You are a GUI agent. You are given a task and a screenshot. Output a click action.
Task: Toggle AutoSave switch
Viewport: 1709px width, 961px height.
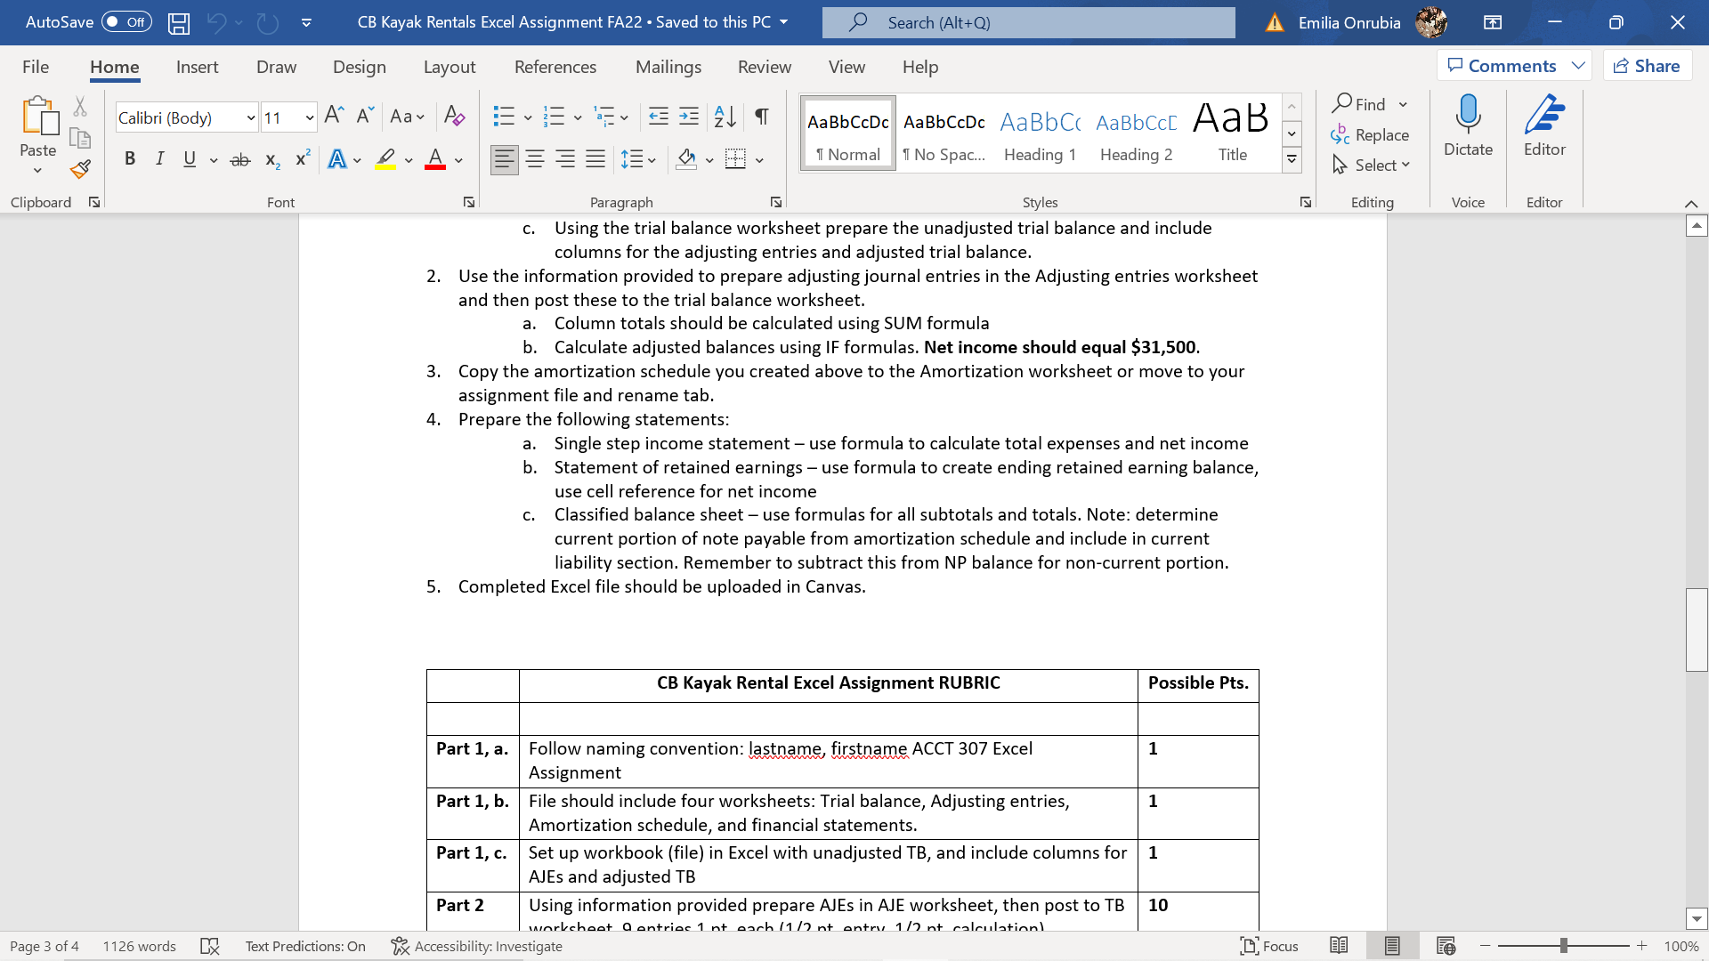(126, 22)
